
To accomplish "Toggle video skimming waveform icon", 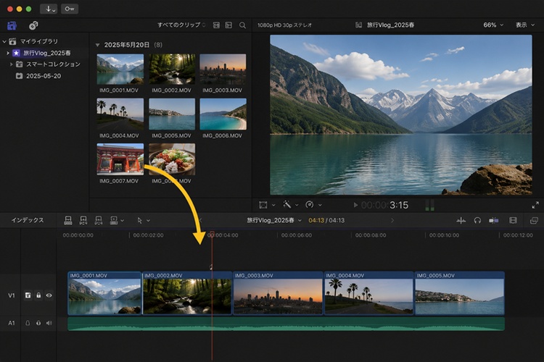I will (461, 220).
